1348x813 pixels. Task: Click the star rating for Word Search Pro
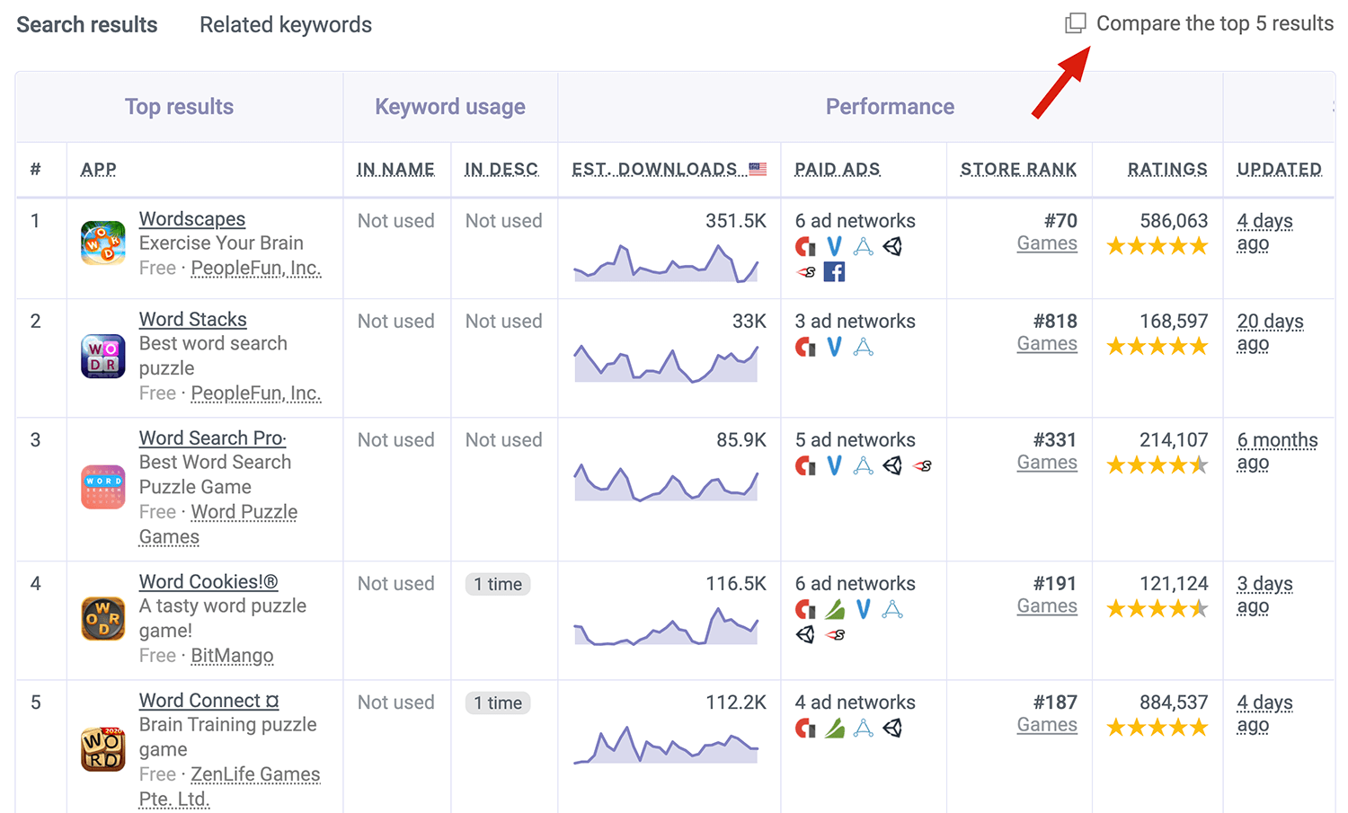pos(1157,465)
